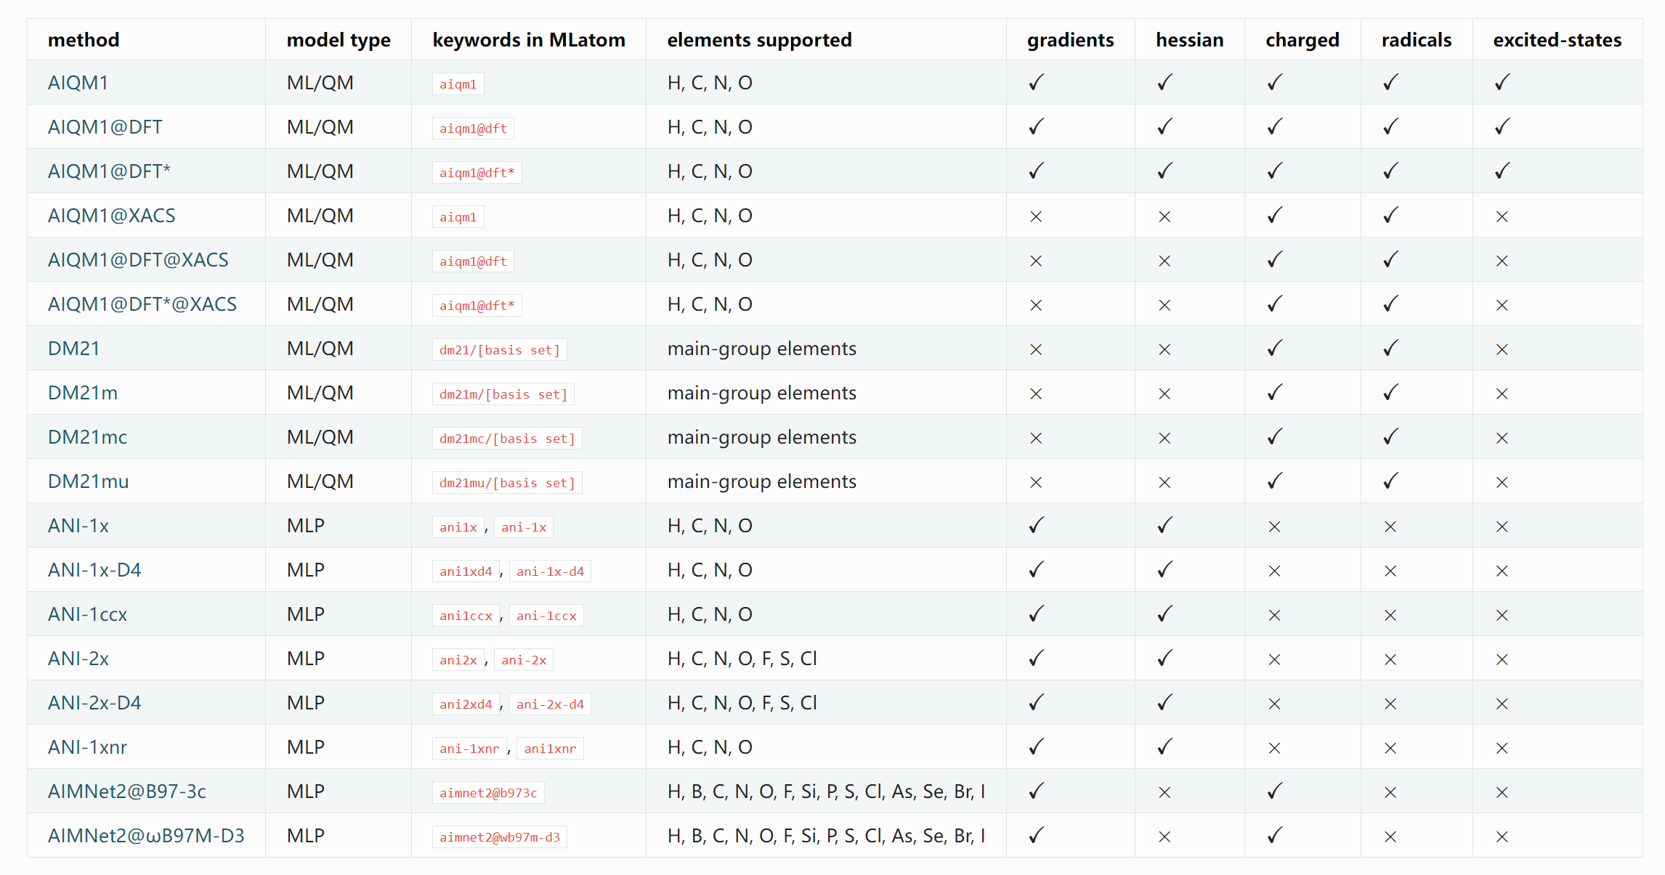Click the excited-states cross for DM21
1665x875 pixels.
pyautogui.click(x=1502, y=349)
